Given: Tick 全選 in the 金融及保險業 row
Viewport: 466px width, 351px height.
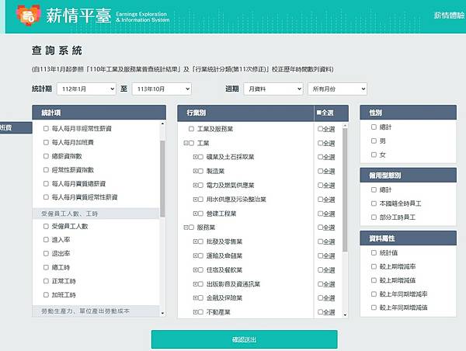Looking at the screenshot, I should 320,297.
